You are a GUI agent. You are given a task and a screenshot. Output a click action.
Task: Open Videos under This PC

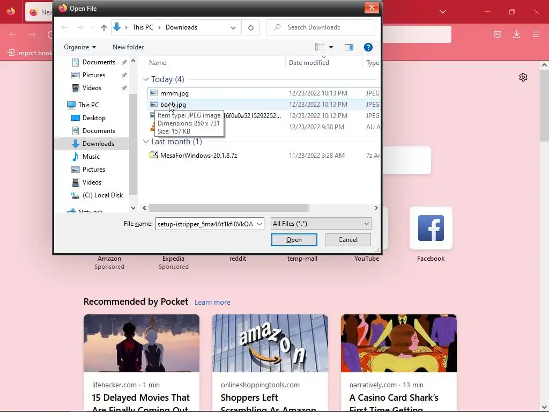tap(92, 182)
